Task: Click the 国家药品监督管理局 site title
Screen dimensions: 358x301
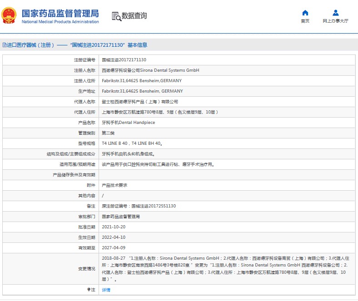Action: click(x=60, y=13)
